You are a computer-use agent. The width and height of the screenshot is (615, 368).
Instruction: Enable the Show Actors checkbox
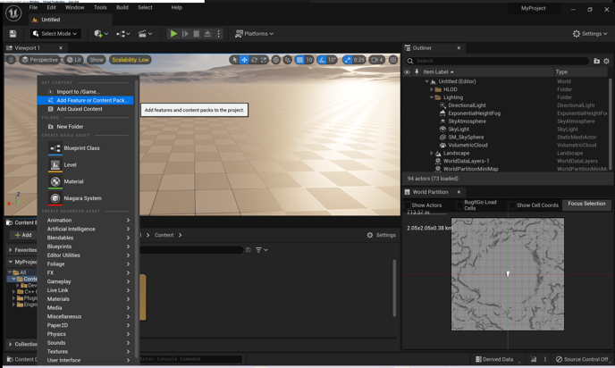coord(408,205)
